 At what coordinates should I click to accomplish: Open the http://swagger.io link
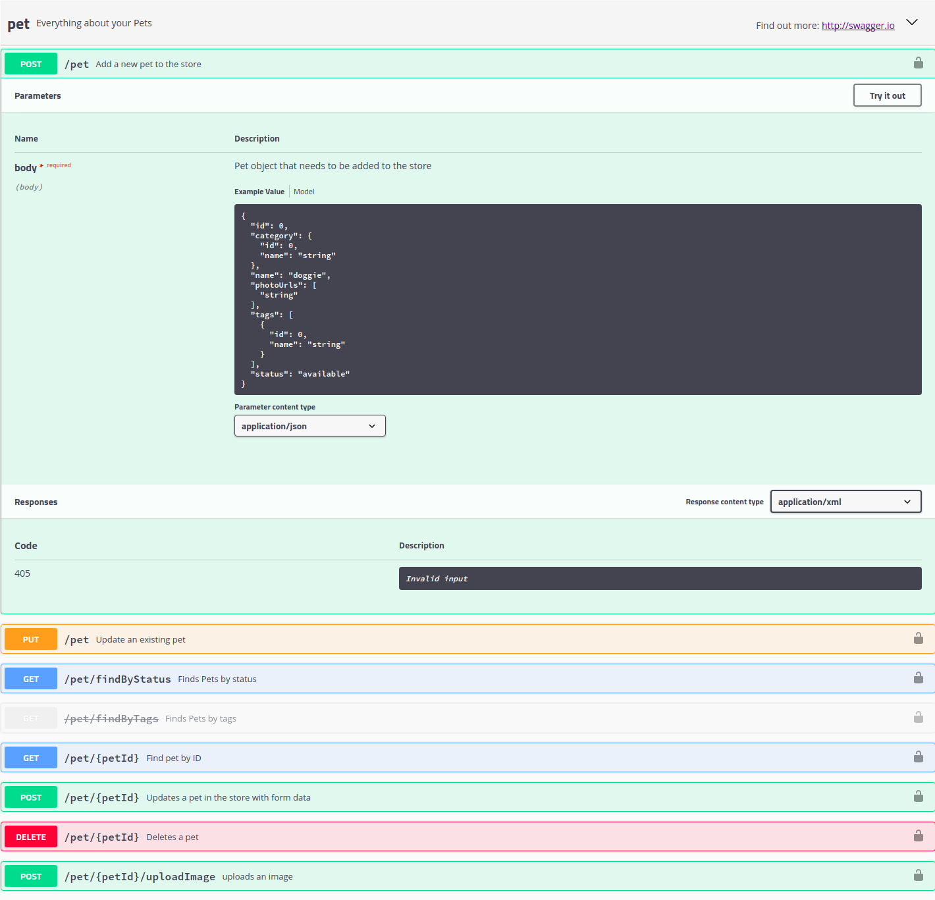(857, 26)
